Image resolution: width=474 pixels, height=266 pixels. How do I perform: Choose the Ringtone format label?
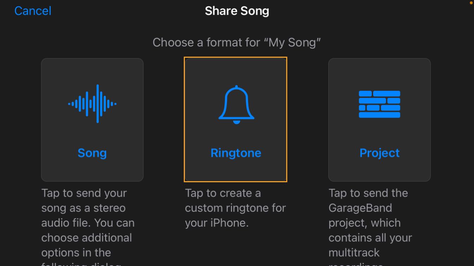(x=236, y=153)
